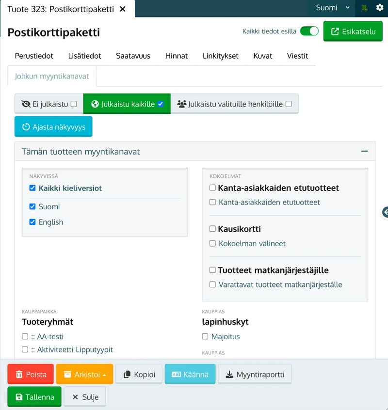
Task: Click the IL user initials icon
Action: tap(365, 8)
